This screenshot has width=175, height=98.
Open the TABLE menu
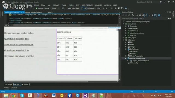pyautogui.click(x=64, y=5)
